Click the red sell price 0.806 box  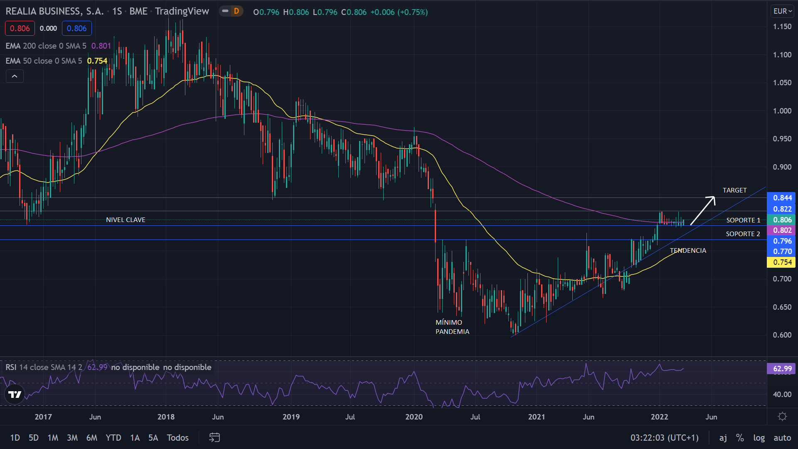(x=20, y=28)
